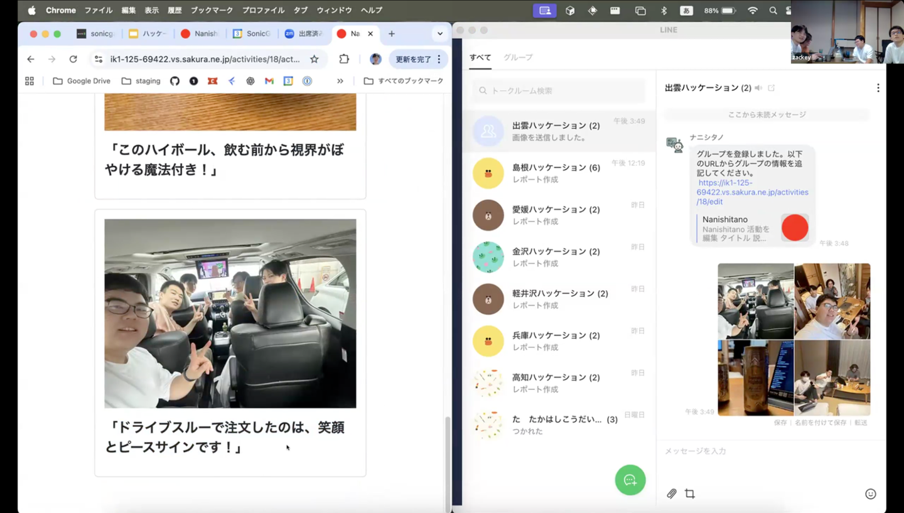Toggle mute speaker icon beside chat title

759,88
